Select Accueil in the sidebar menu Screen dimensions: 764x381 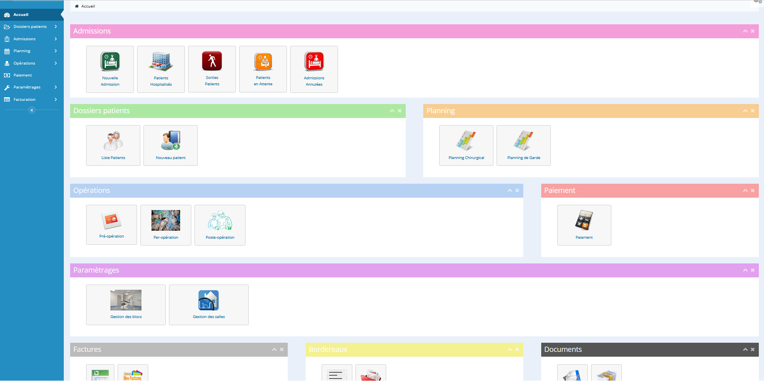click(x=21, y=15)
